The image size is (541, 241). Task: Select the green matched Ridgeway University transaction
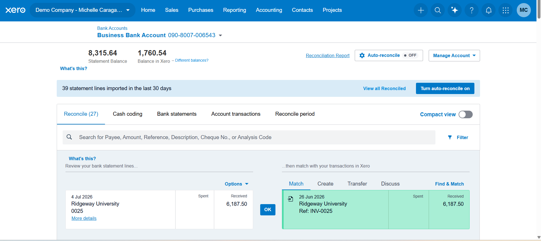pos(376,209)
